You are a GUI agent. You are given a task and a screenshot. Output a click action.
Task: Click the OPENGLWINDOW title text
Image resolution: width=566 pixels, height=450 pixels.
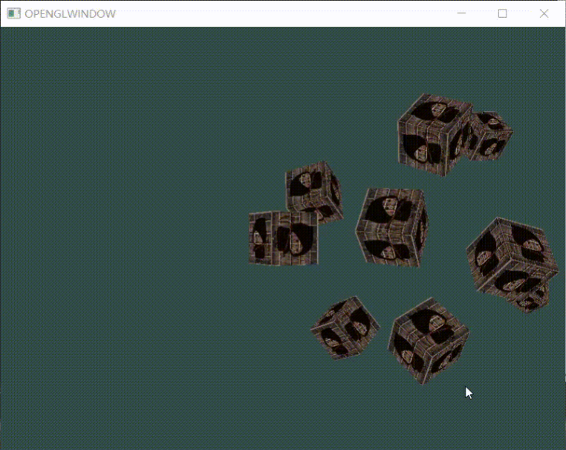coord(70,13)
